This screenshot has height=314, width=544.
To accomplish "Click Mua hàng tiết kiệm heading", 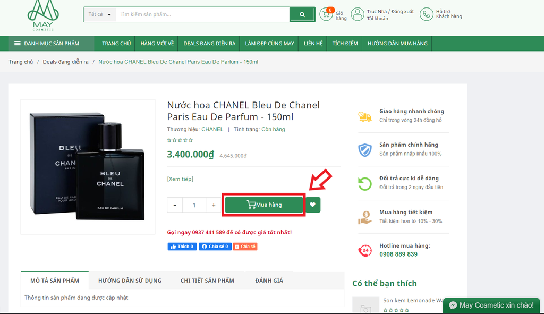I will (406, 212).
